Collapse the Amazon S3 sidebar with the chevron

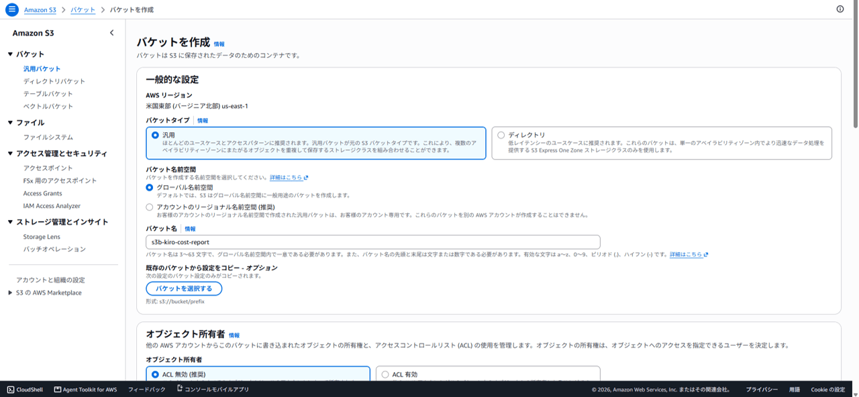coord(111,33)
